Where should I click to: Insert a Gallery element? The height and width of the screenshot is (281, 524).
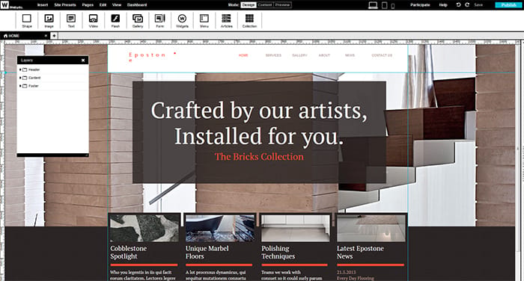138,21
